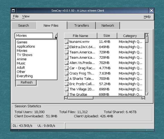Click the horizontal scrollbar thumb
164x139 pixels.
80,98
